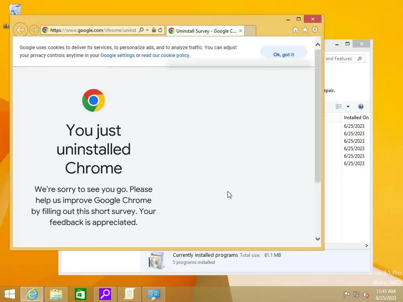403x302 pixels.
Task: Open help in Programs and Features
Action: pos(361,107)
